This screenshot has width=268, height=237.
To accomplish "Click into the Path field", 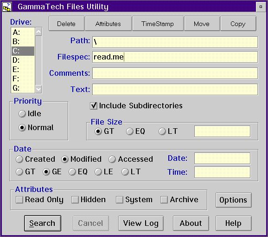I will (175, 42).
